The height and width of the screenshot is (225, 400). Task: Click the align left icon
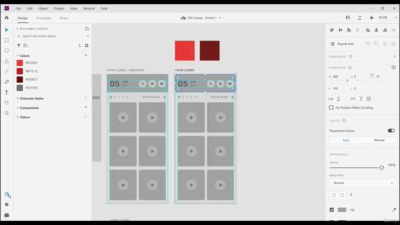point(368,30)
